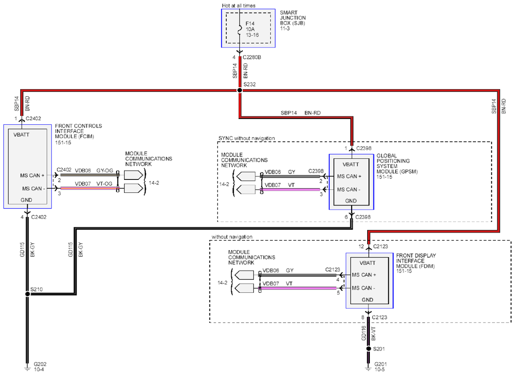The width and height of the screenshot is (515, 375).
Task: Click the 'GD116' circuit label
Action: [364, 333]
